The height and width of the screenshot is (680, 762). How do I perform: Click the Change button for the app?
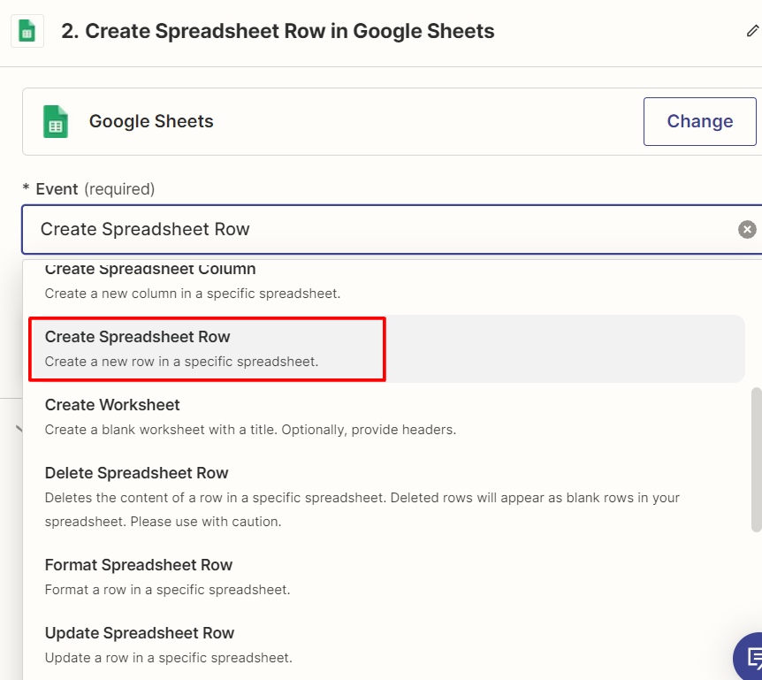(700, 121)
